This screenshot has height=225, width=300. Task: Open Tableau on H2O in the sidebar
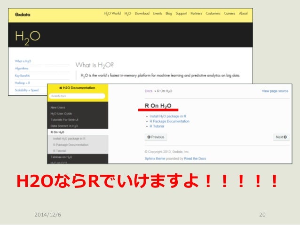tap(61, 157)
